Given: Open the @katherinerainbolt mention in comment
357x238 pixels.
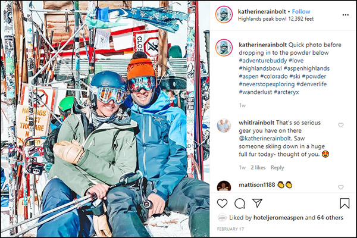Looking at the screenshot, I should tap(265, 139).
